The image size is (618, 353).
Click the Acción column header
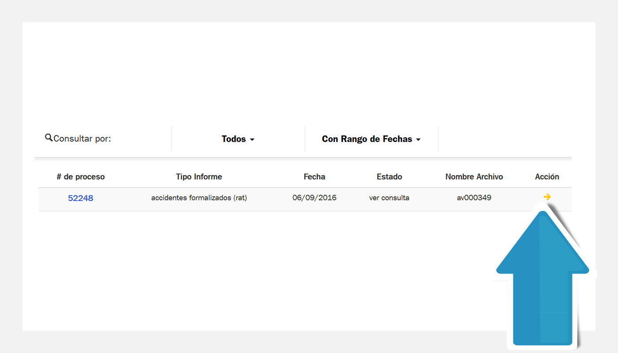(x=547, y=176)
